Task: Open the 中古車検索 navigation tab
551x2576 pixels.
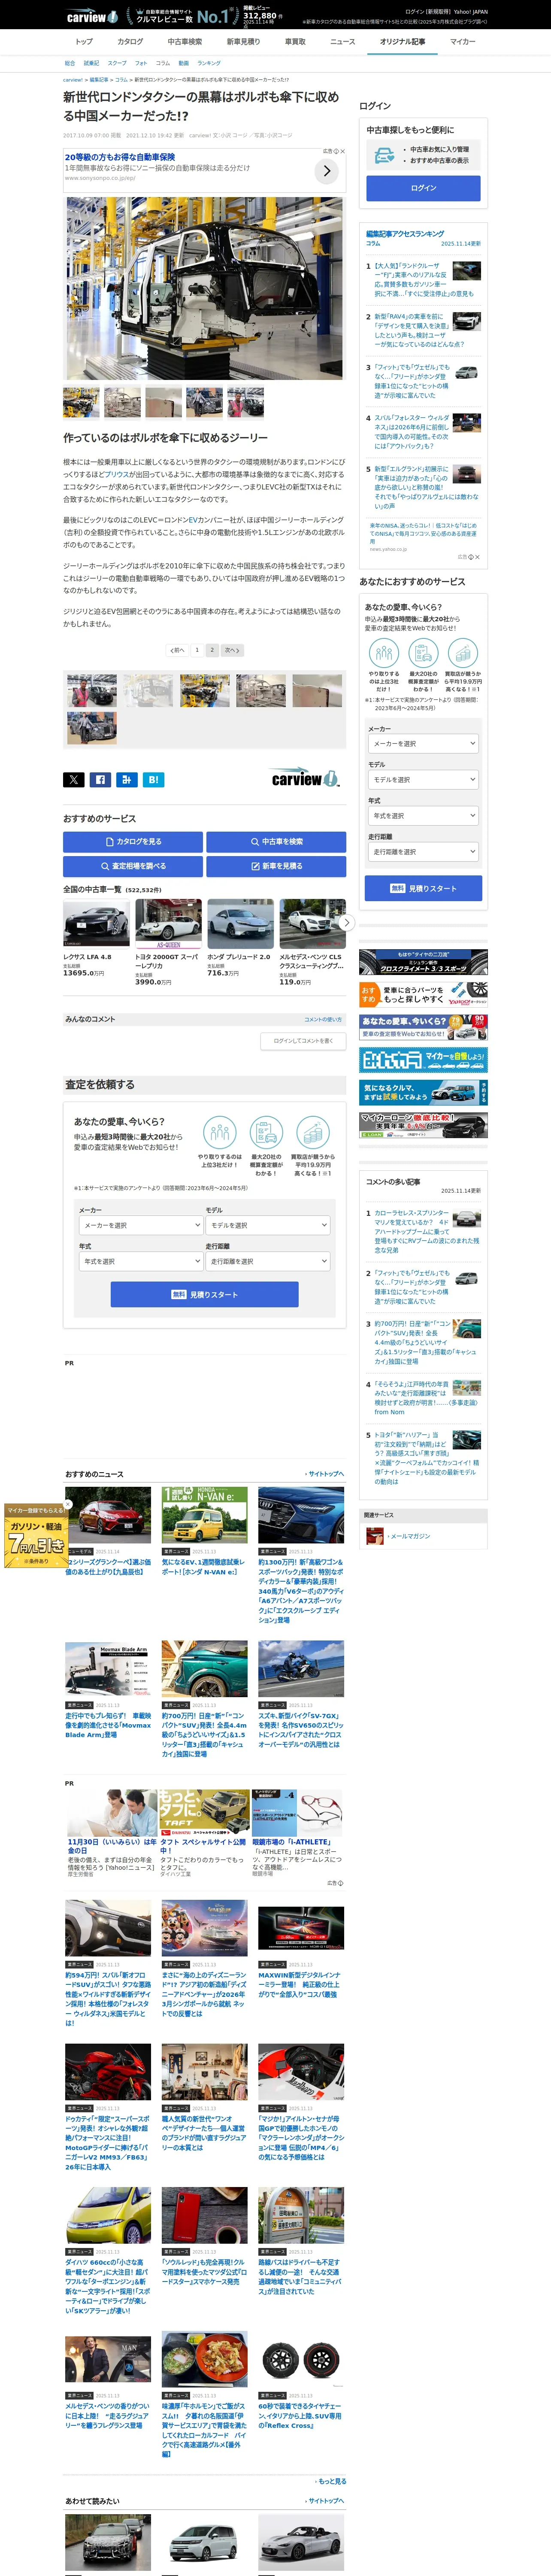Action: (185, 42)
